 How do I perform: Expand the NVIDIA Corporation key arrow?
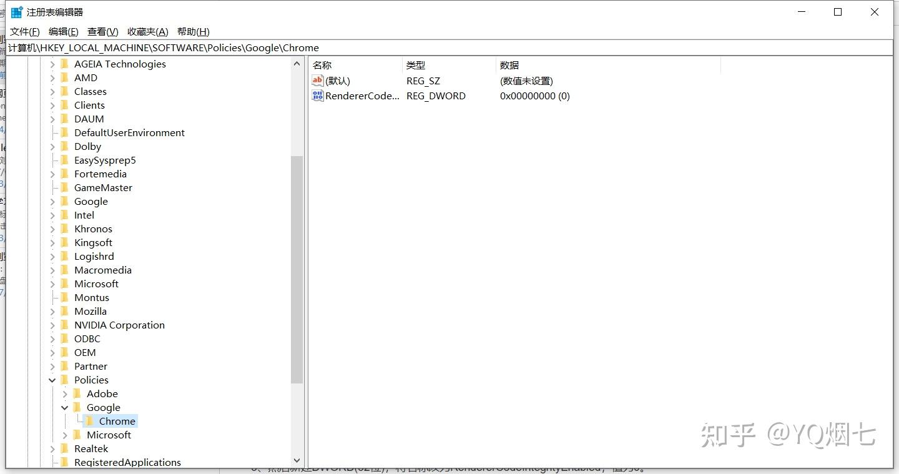(x=52, y=325)
